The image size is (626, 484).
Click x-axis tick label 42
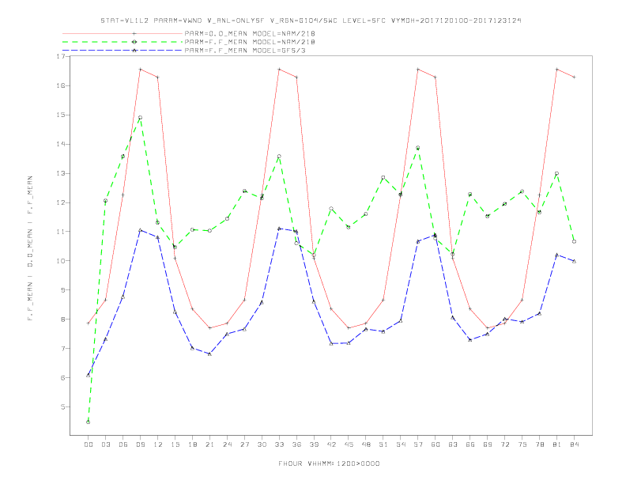coord(331,444)
